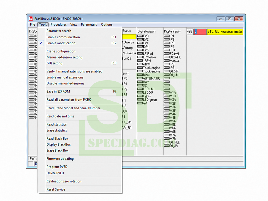Click the M1A digital input indicator
The width and height of the screenshot is (268, 201).
click(166, 93)
